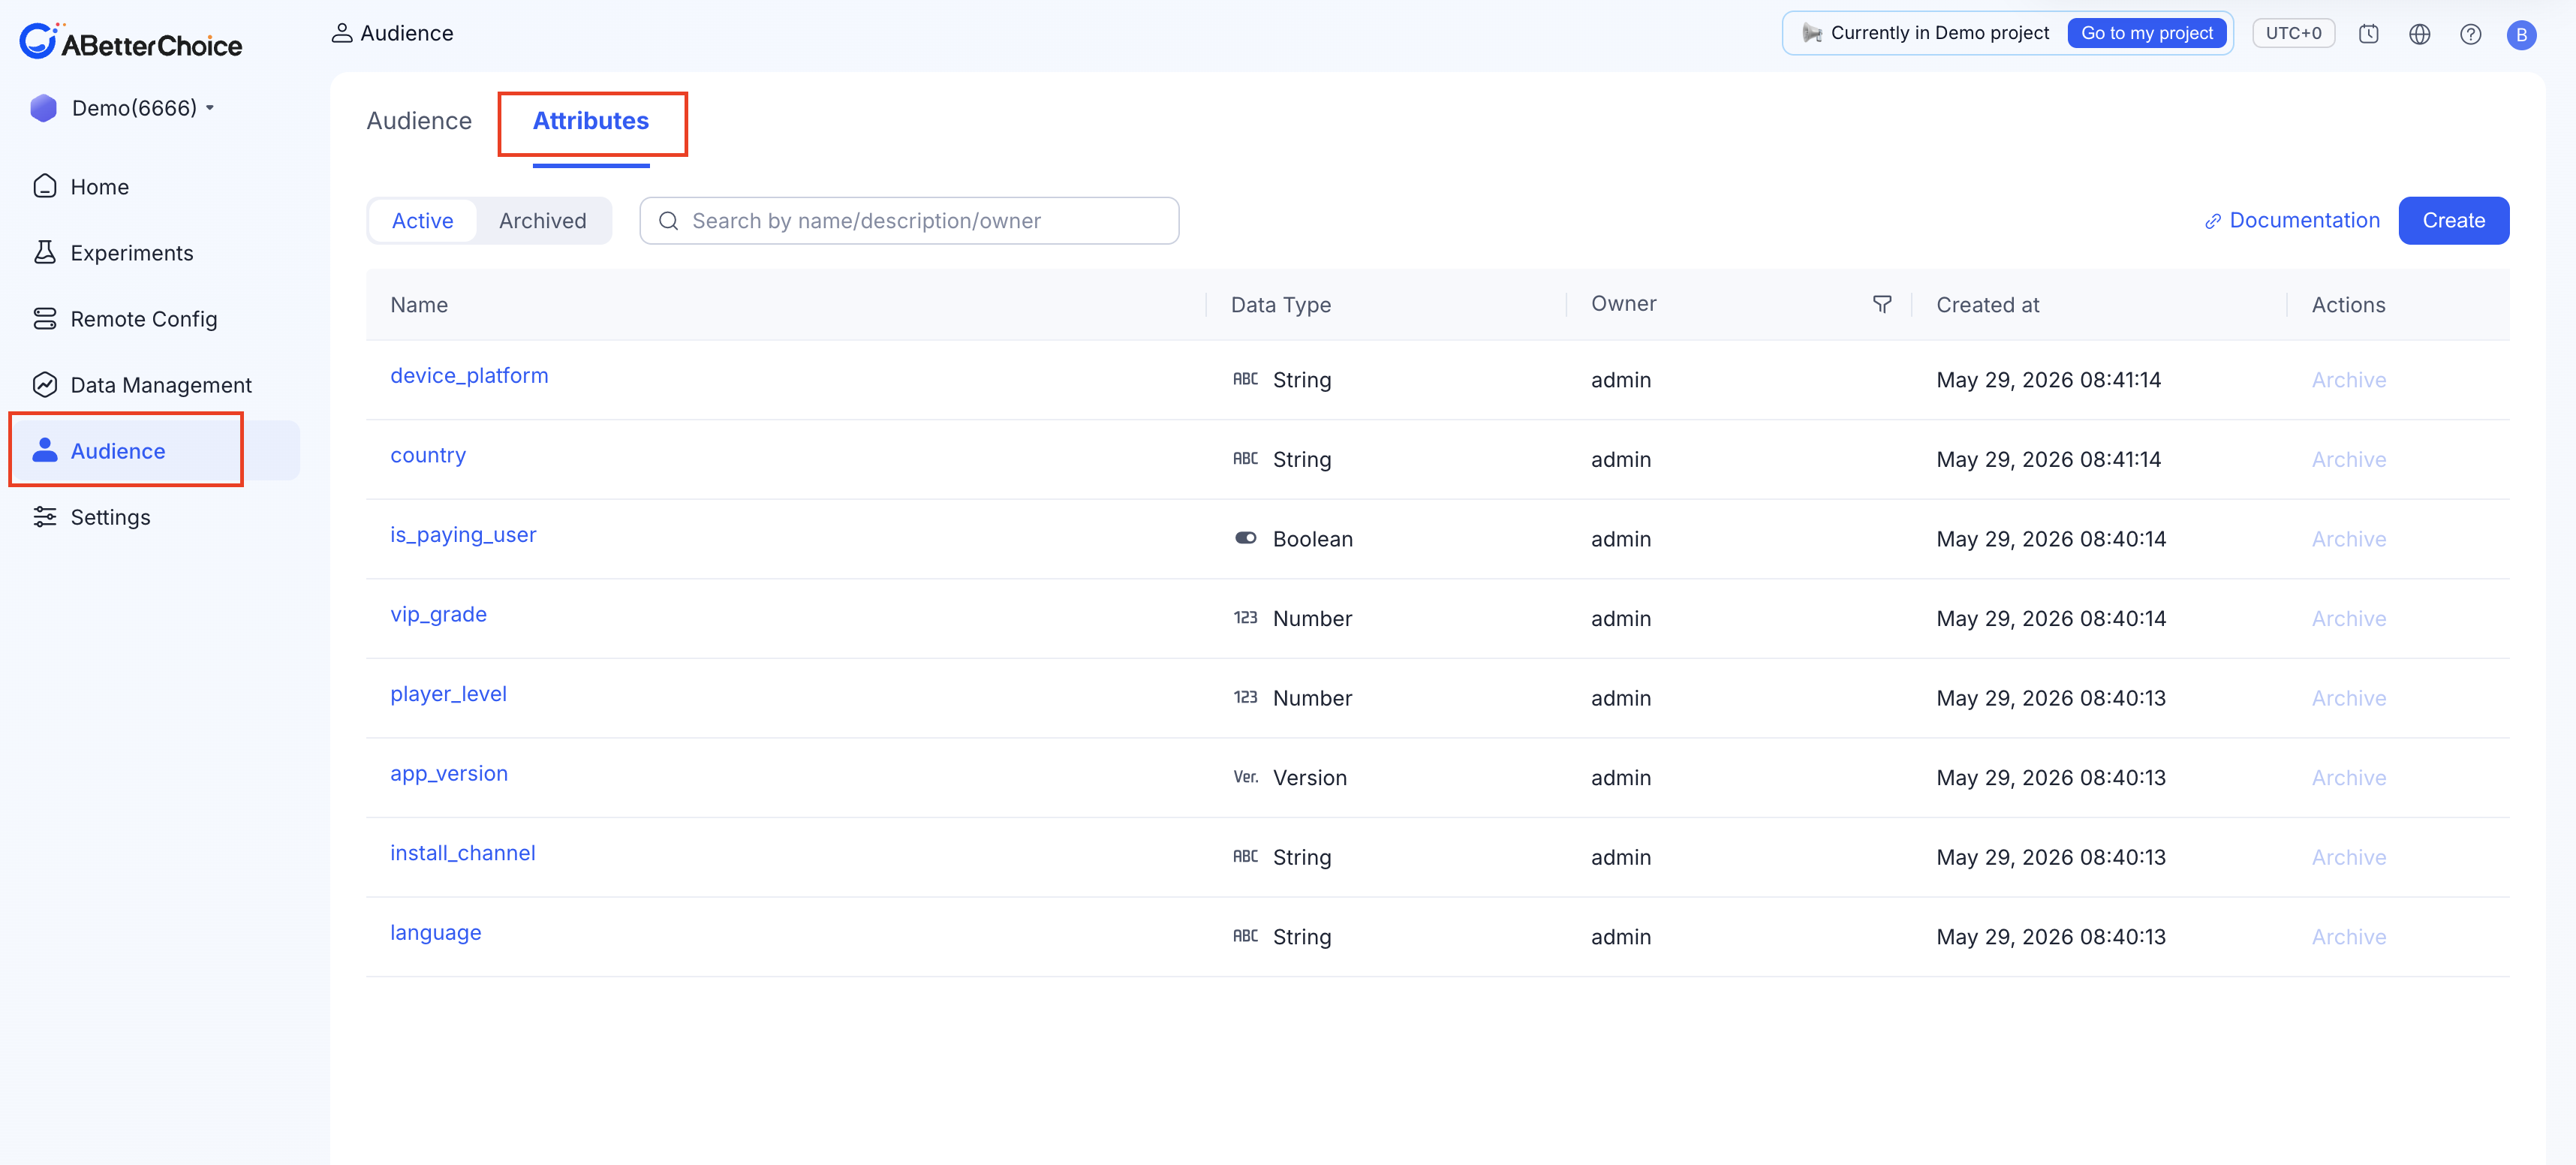The height and width of the screenshot is (1165, 2576).
Task: Click the Boolean type icon for is_paying_user
Action: 1245,538
